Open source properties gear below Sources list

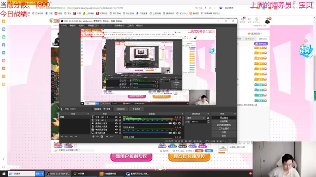102,136
